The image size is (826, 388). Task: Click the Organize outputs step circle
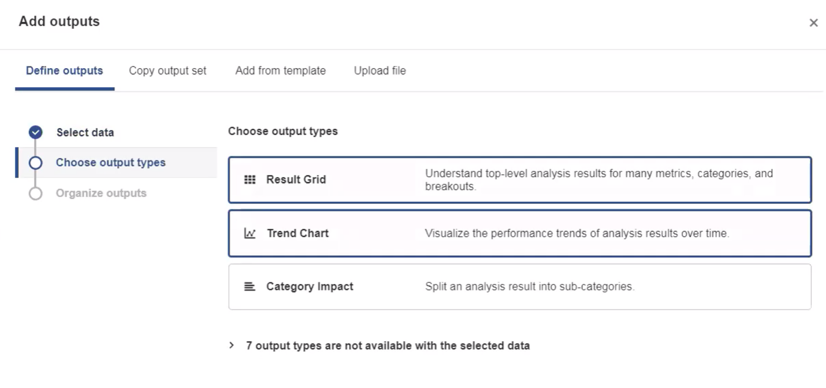pyautogui.click(x=36, y=193)
